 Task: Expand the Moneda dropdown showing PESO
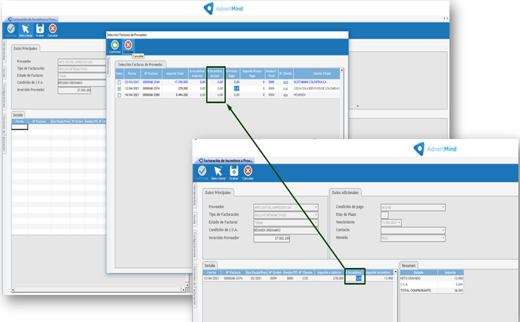point(443,238)
